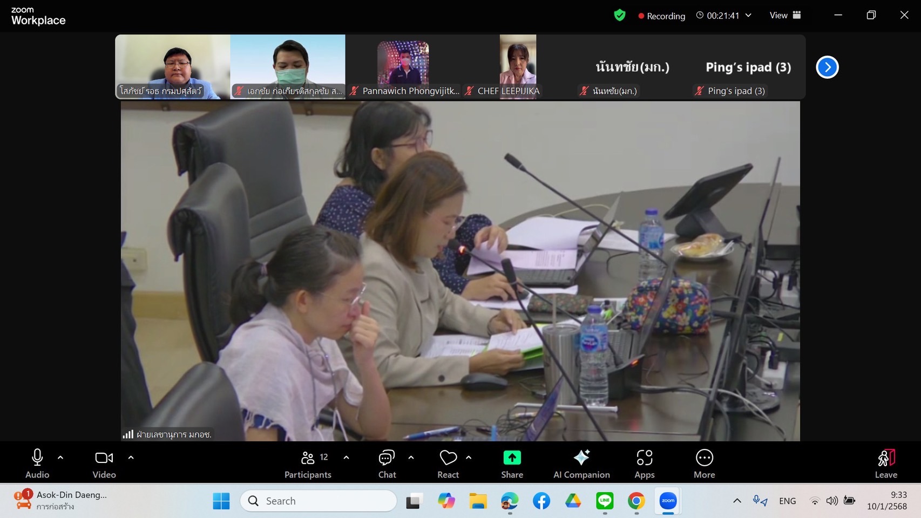Open LINE from the taskbar
The image size is (921, 518).
point(605,501)
